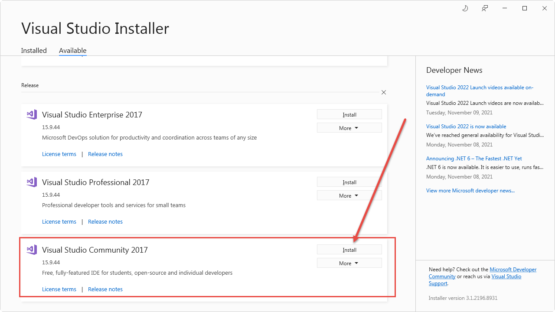Maximize the Visual Studio Installer window
The height and width of the screenshot is (312, 555).
(525, 8)
